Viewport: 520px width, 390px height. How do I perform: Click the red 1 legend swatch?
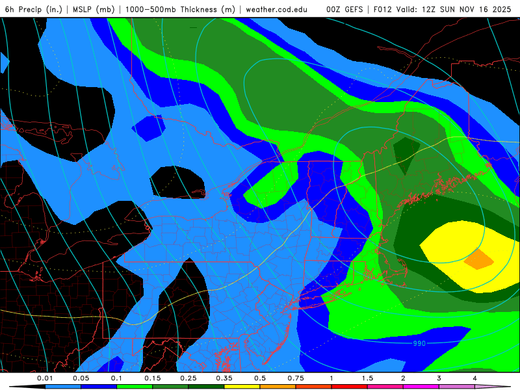click(x=350, y=387)
